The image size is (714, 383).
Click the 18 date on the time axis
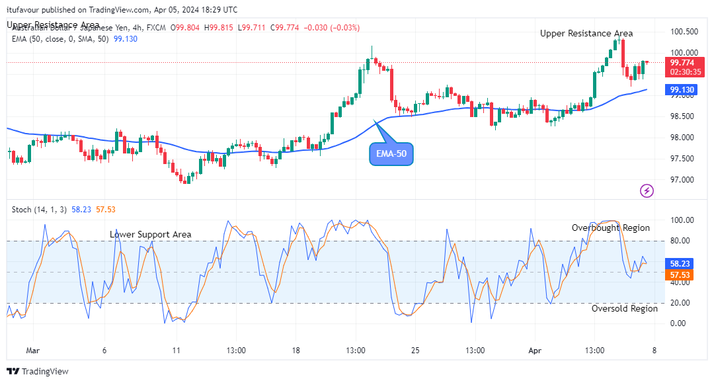(x=296, y=350)
